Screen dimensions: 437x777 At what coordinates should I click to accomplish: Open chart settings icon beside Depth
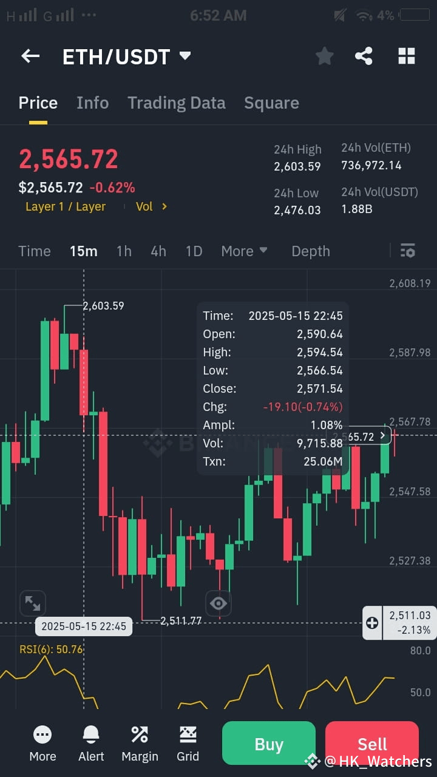click(407, 251)
